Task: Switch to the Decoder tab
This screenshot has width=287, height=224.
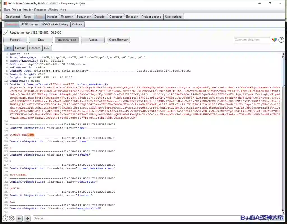Action: coord(100,17)
